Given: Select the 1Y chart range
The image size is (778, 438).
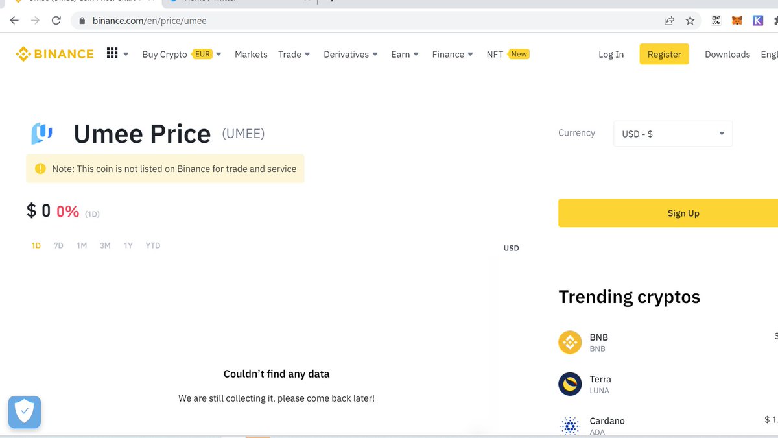Looking at the screenshot, I should click(128, 245).
